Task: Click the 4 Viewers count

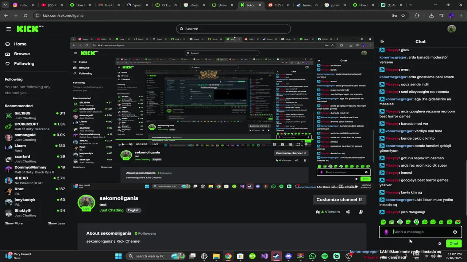Action: point(328,212)
